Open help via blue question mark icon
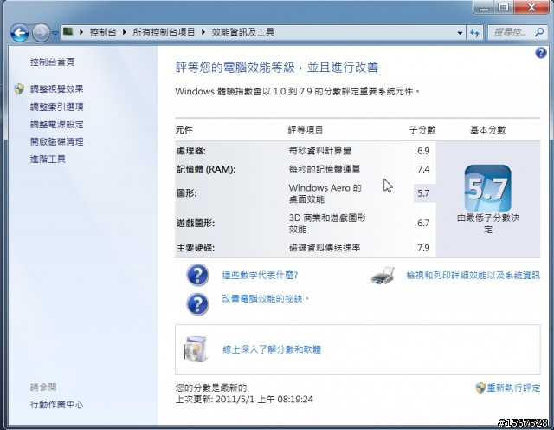This screenshot has height=430, width=554. [541, 53]
